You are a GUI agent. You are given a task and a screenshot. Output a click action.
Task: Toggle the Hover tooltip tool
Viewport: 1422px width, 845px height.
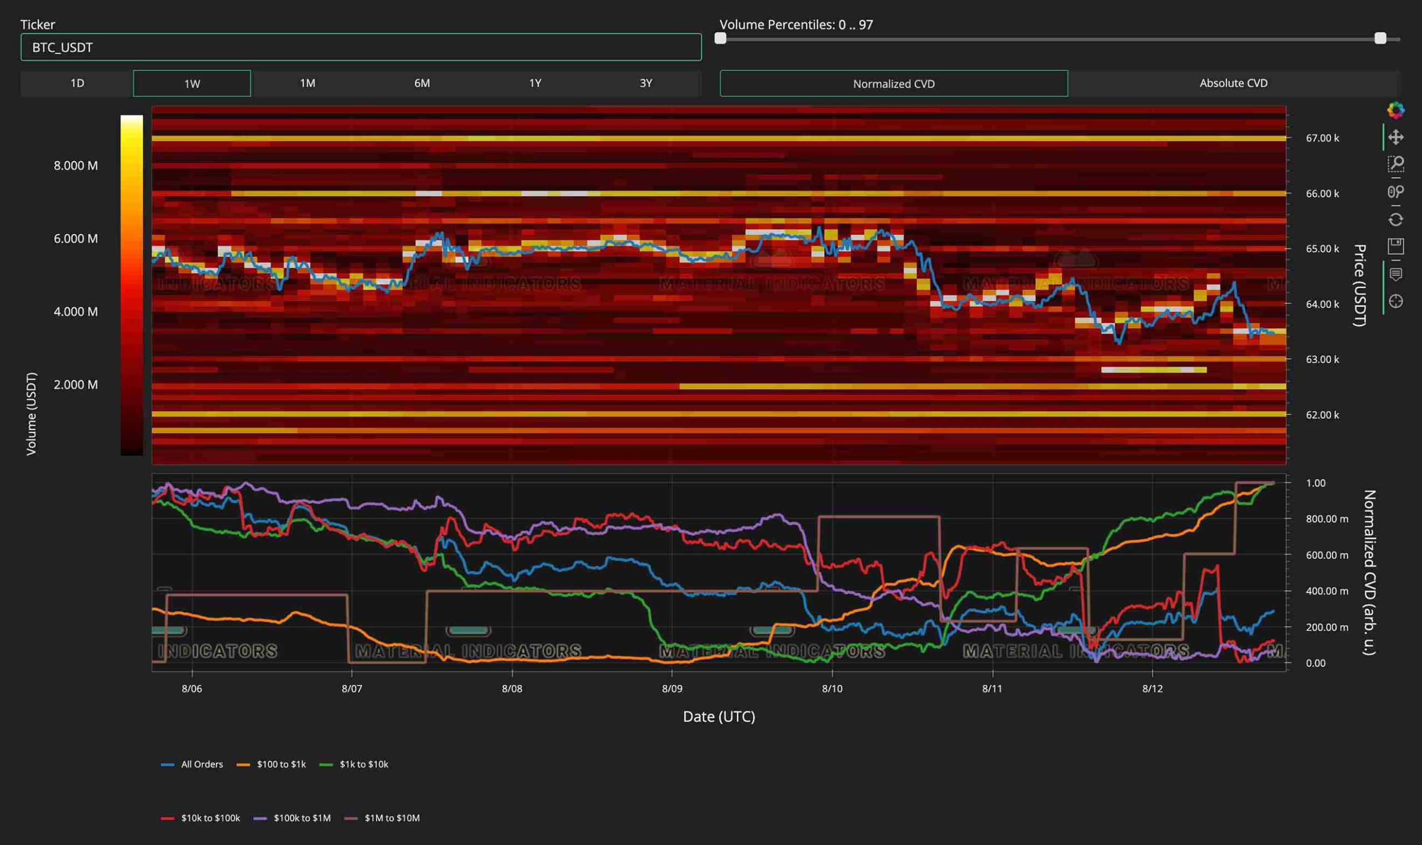click(1395, 274)
